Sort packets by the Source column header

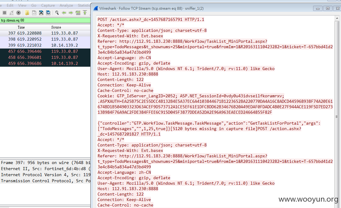(56, 27)
